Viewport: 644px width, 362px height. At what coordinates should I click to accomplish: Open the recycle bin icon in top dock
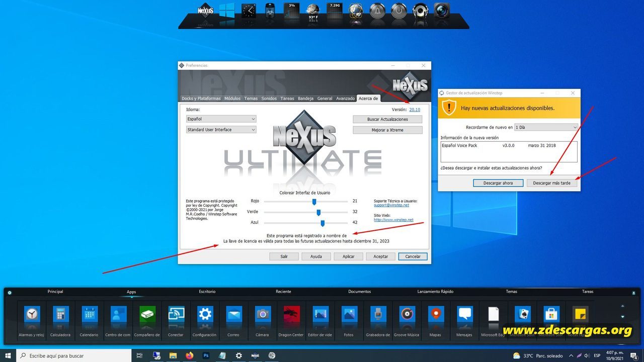click(270, 11)
